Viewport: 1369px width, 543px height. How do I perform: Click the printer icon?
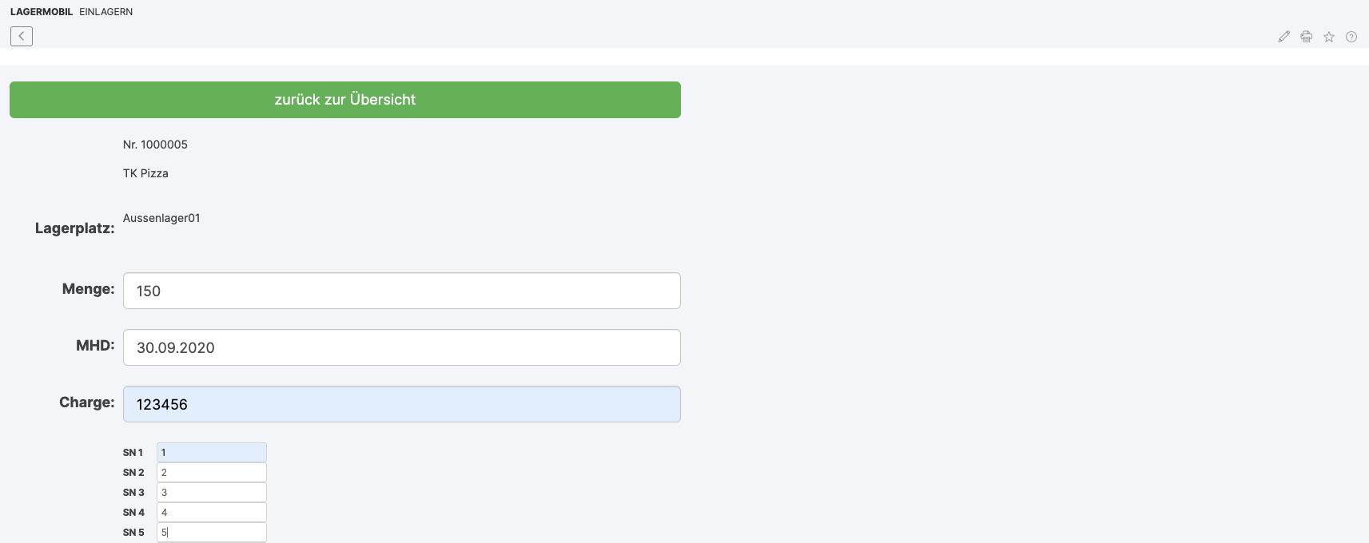pyautogui.click(x=1306, y=37)
